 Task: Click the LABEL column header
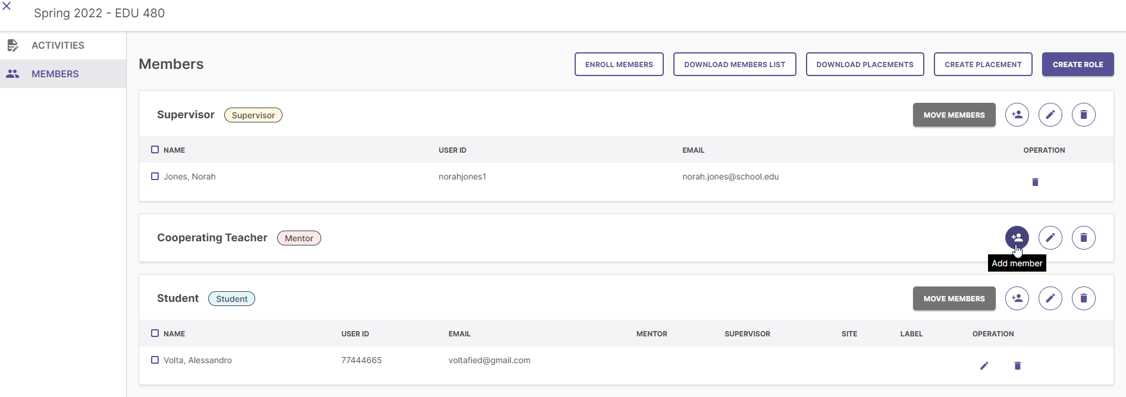pyautogui.click(x=911, y=333)
